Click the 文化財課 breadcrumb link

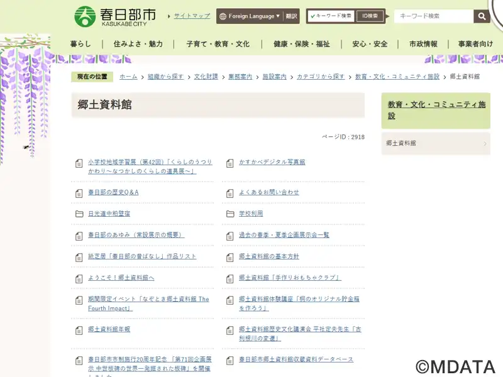click(206, 77)
